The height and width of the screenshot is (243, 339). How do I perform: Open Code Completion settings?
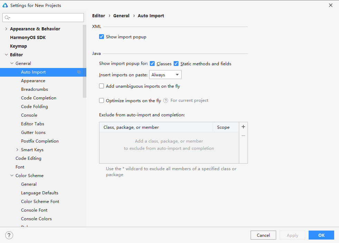(x=39, y=98)
